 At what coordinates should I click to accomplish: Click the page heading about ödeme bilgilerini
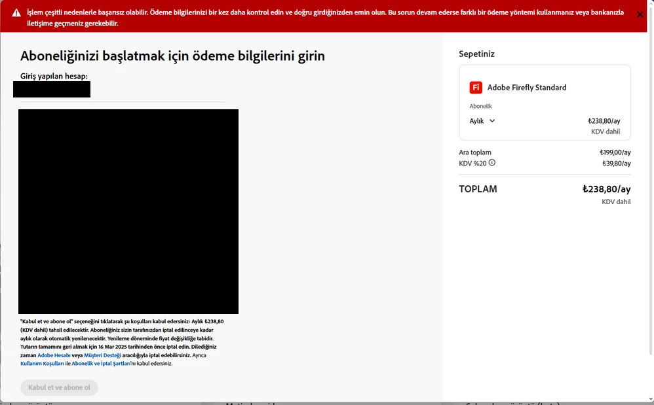(x=173, y=56)
